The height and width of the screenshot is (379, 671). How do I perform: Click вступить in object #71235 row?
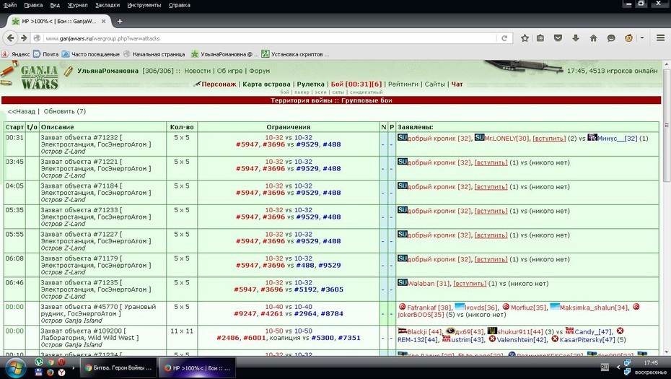[x=470, y=284]
